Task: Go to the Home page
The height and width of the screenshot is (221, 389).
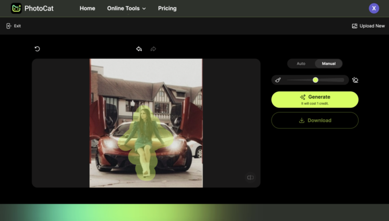Action: point(88,8)
